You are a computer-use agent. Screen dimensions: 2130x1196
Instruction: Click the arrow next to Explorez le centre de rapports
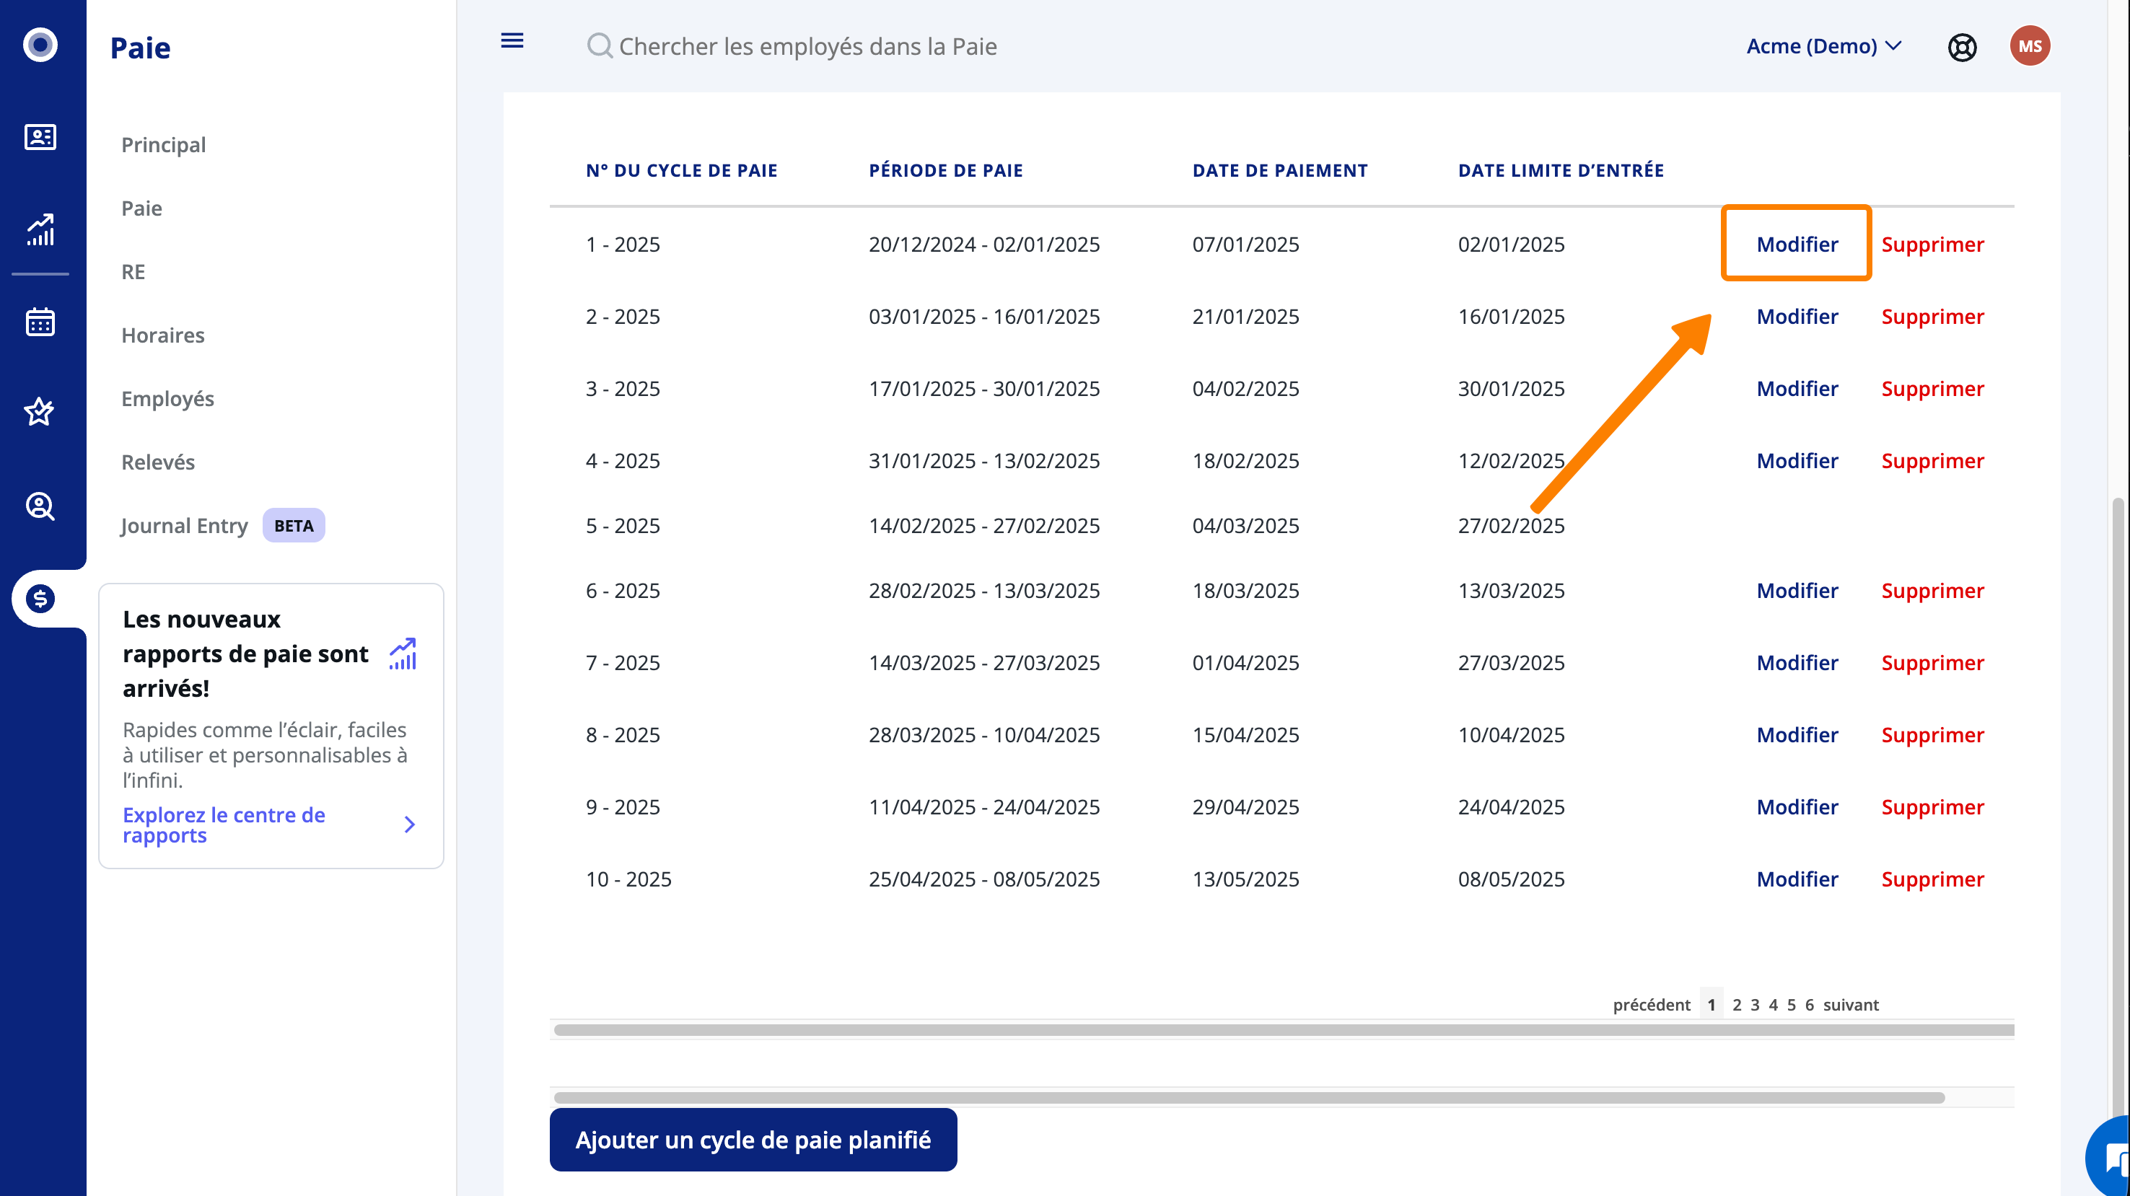pos(409,824)
